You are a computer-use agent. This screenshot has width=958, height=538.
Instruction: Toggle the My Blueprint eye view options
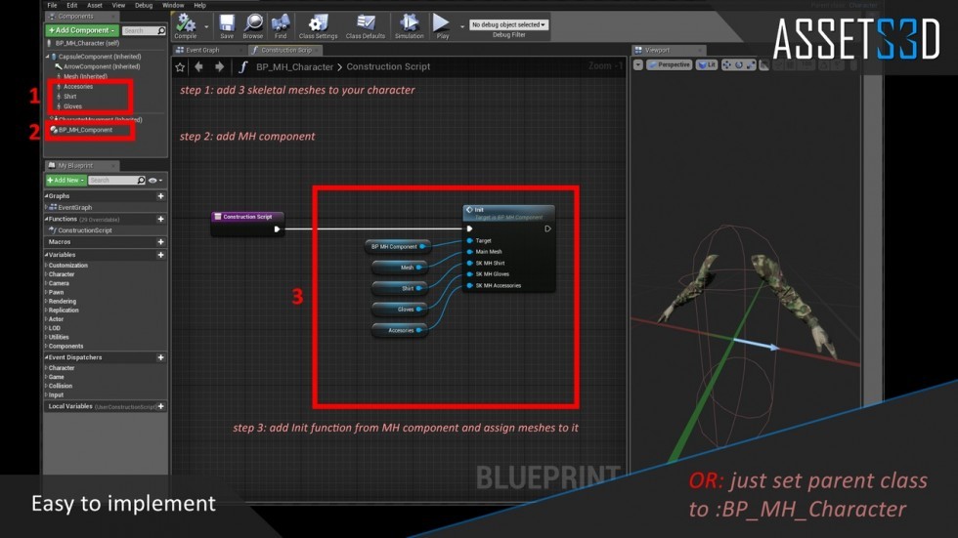[154, 181]
